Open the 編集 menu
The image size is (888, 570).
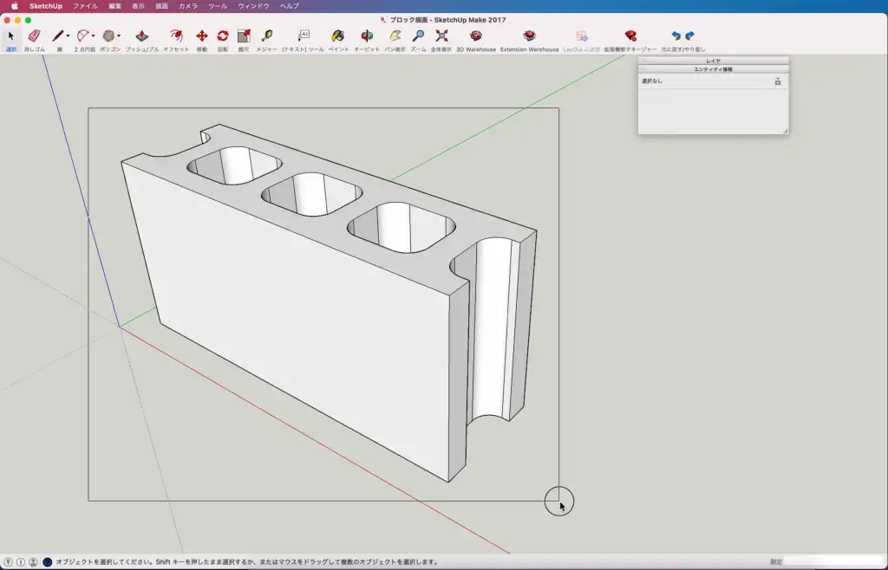115,6
